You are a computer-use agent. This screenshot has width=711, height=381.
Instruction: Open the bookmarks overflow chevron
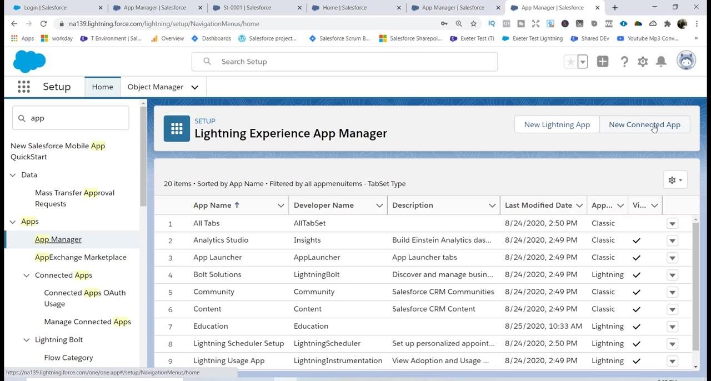(696, 38)
